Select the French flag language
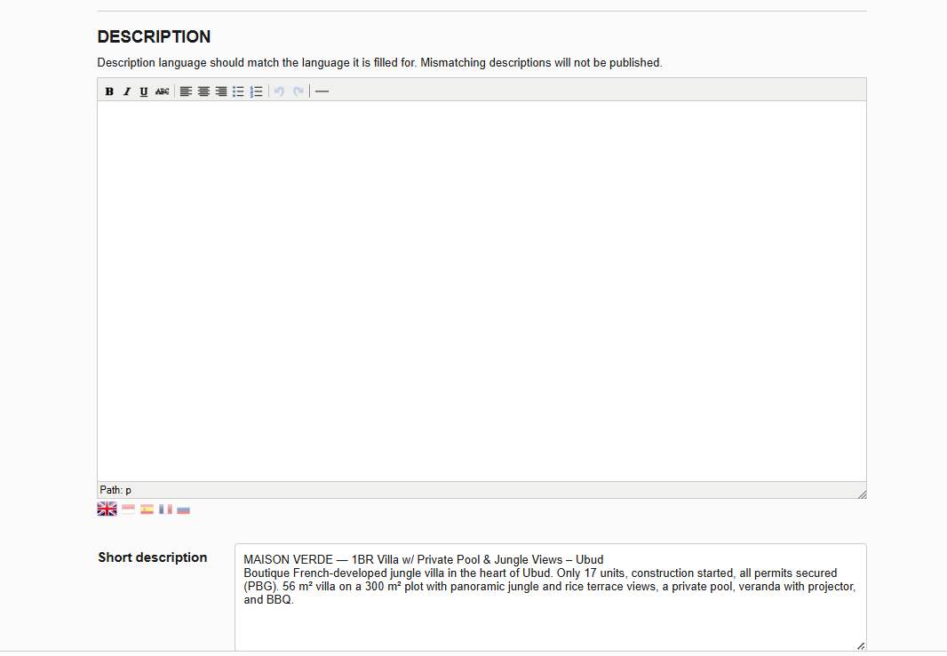This screenshot has height=656, width=947. [x=165, y=510]
